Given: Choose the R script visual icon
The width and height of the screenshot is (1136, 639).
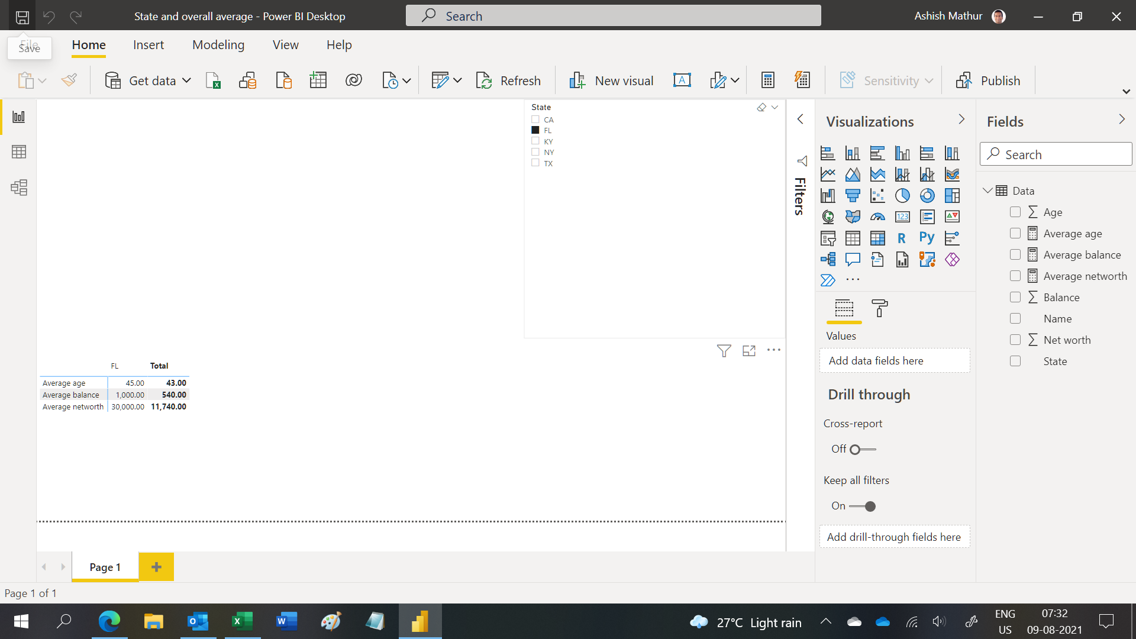Looking at the screenshot, I should pos(902,238).
